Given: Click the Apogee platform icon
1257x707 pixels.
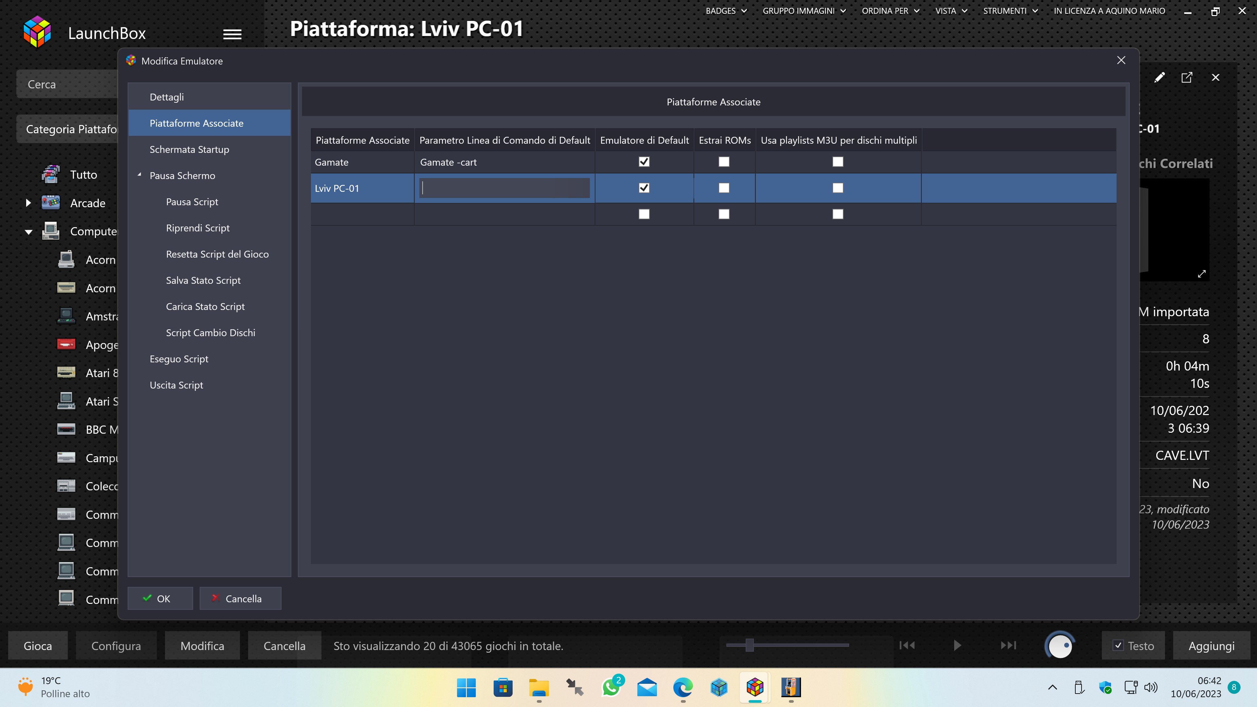Looking at the screenshot, I should 66,344.
